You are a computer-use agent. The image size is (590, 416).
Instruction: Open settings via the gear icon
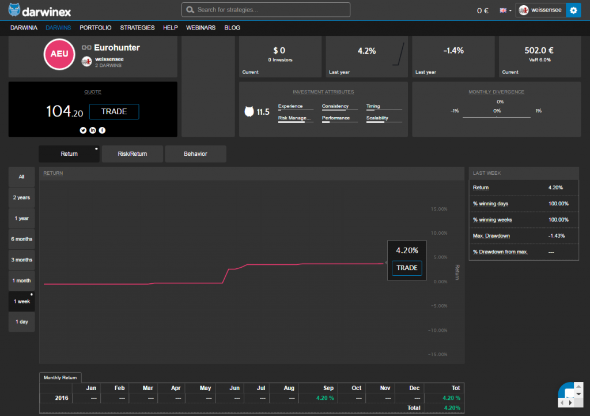click(x=573, y=10)
